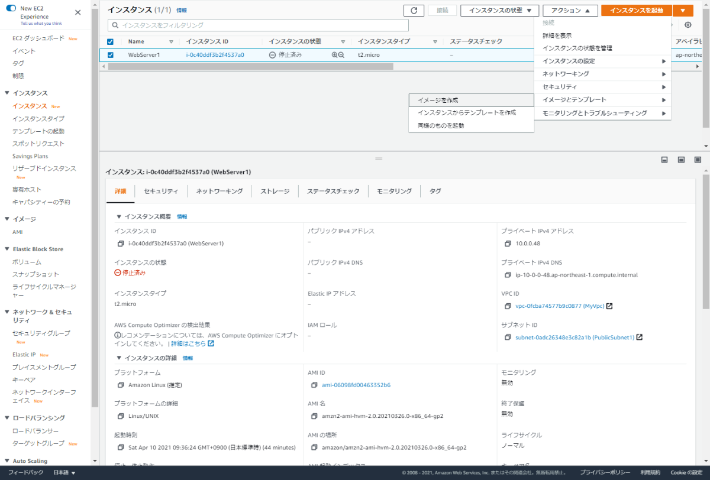Open the ネットワーキング actions submenu
The width and height of the screenshot is (710, 480).
tap(602, 74)
